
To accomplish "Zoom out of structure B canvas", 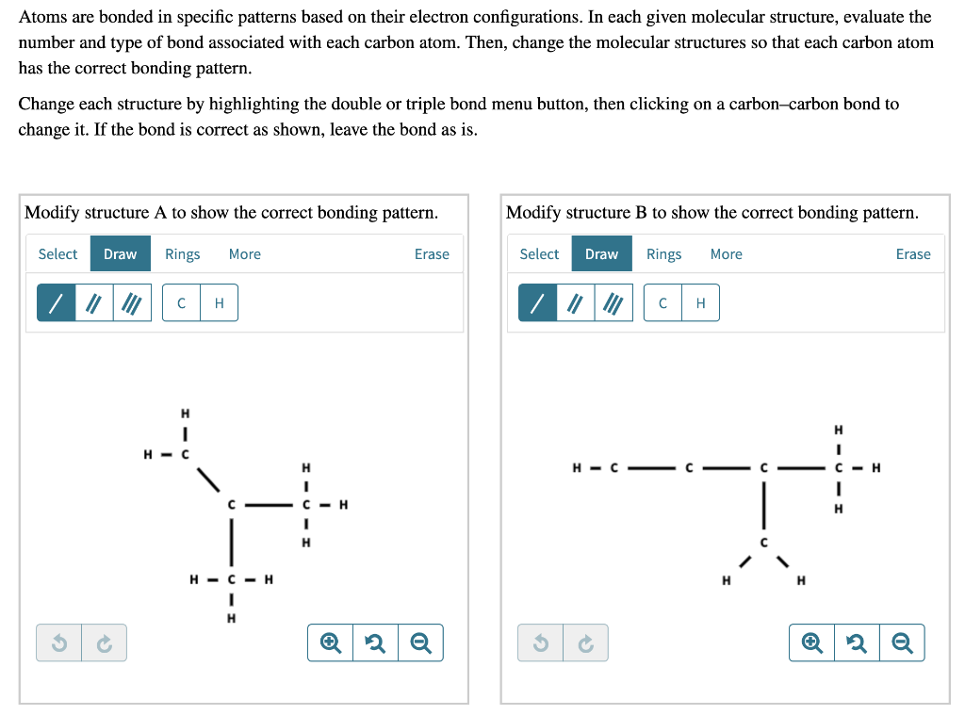I will pyautogui.click(x=902, y=642).
